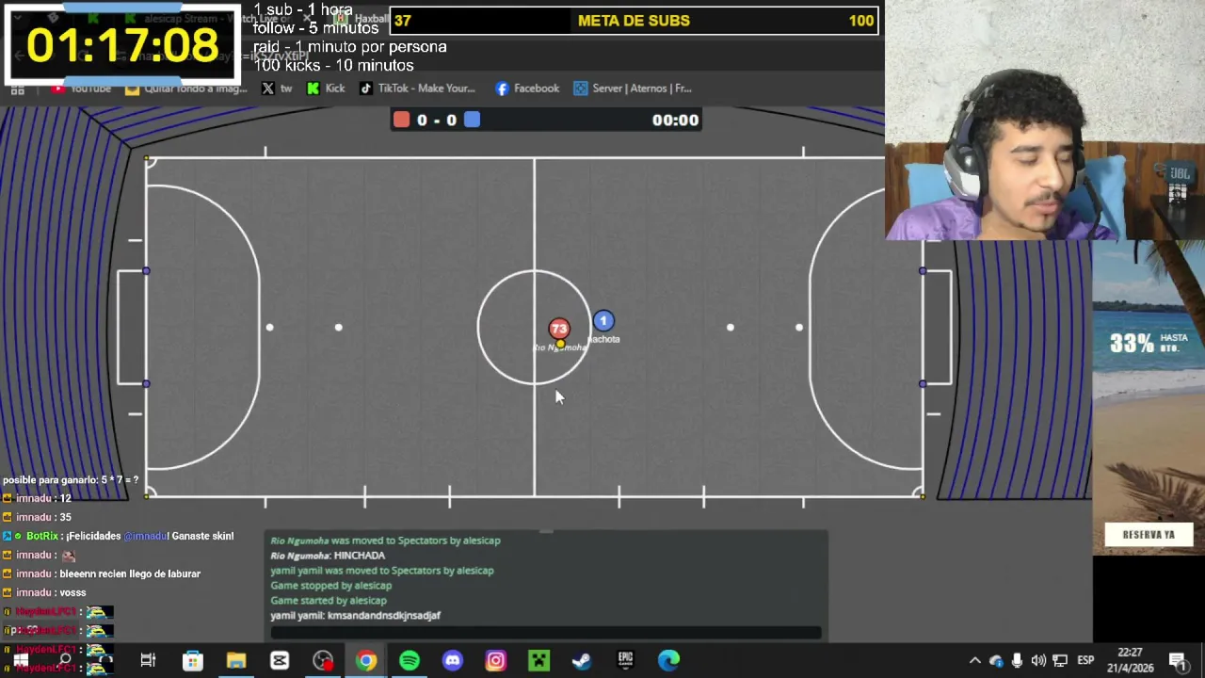Switch ESP keyboard language indicator
The image size is (1205, 678).
tap(1085, 660)
